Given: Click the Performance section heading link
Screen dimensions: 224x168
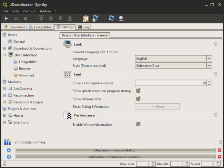Looking at the screenshot, I should click(84, 115).
